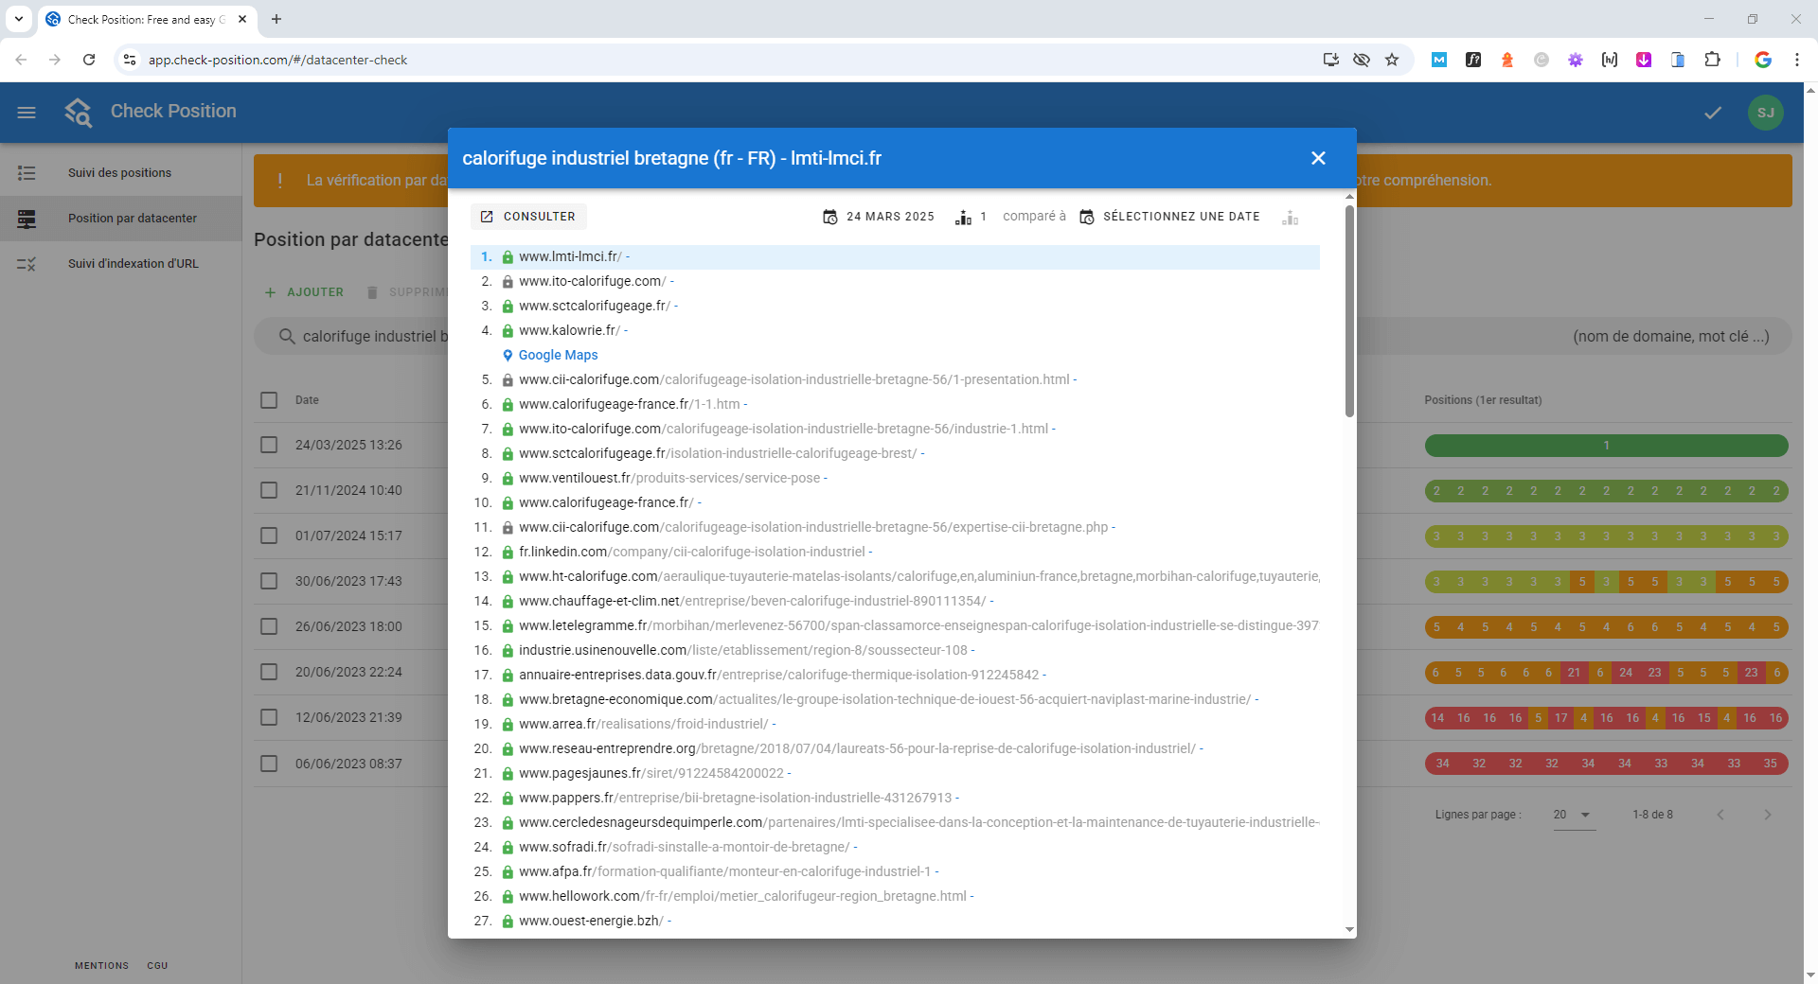Open browser extensions puzzle icon

[1712, 60]
